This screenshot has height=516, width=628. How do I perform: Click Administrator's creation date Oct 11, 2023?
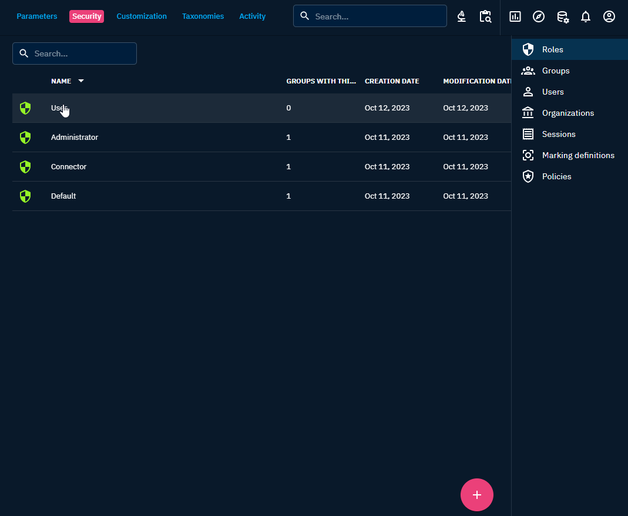[x=387, y=138]
